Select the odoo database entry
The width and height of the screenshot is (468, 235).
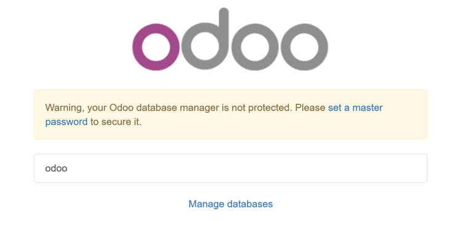(x=230, y=168)
